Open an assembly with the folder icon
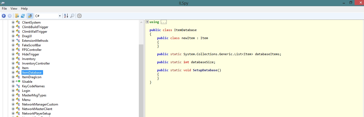 (x=17, y=16)
